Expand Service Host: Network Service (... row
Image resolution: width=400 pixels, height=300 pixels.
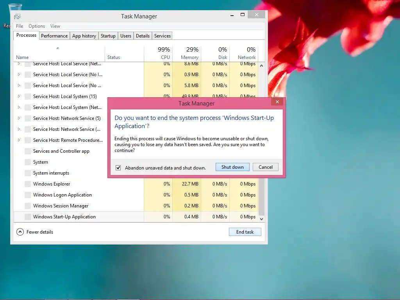click(19, 129)
